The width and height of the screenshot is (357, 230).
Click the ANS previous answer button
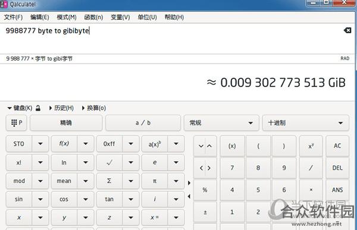click(337, 190)
